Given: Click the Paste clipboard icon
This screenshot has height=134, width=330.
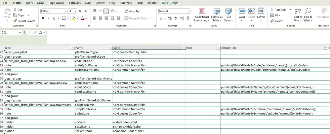Looking at the screenshot, I should pos(8,12).
